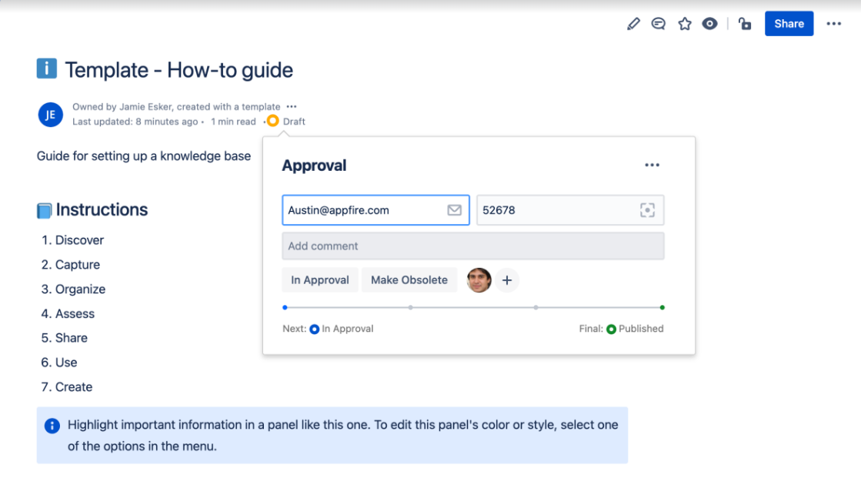The height and width of the screenshot is (485, 861).
Task: Expand the options menu beside the template byline
Action: [x=291, y=106]
